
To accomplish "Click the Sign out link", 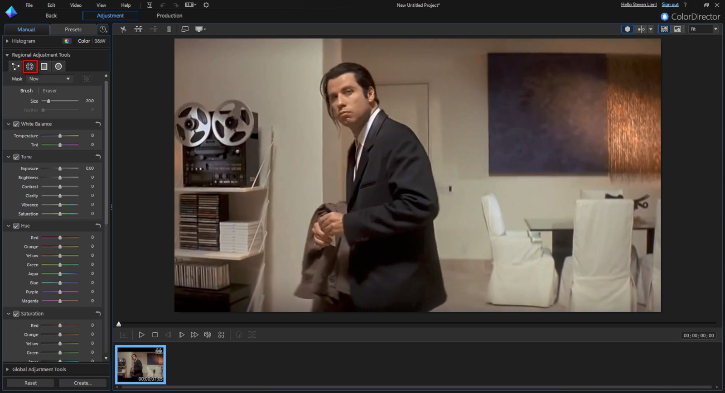I will click(670, 5).
